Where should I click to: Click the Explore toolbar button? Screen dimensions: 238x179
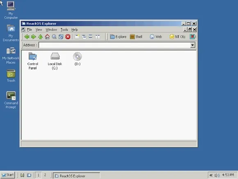point(118,37)
